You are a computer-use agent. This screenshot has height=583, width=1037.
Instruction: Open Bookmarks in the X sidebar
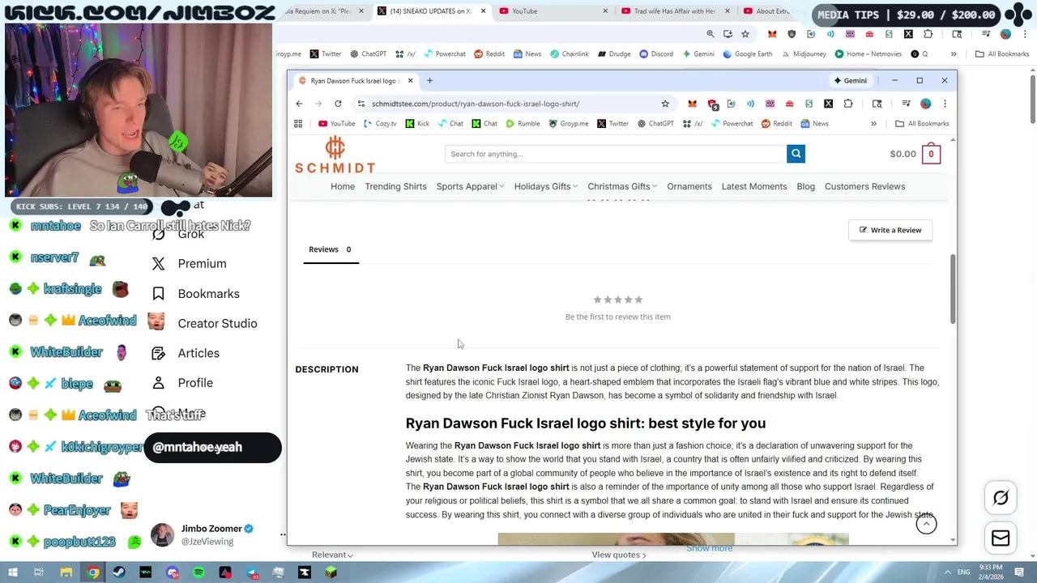(196, 293)
